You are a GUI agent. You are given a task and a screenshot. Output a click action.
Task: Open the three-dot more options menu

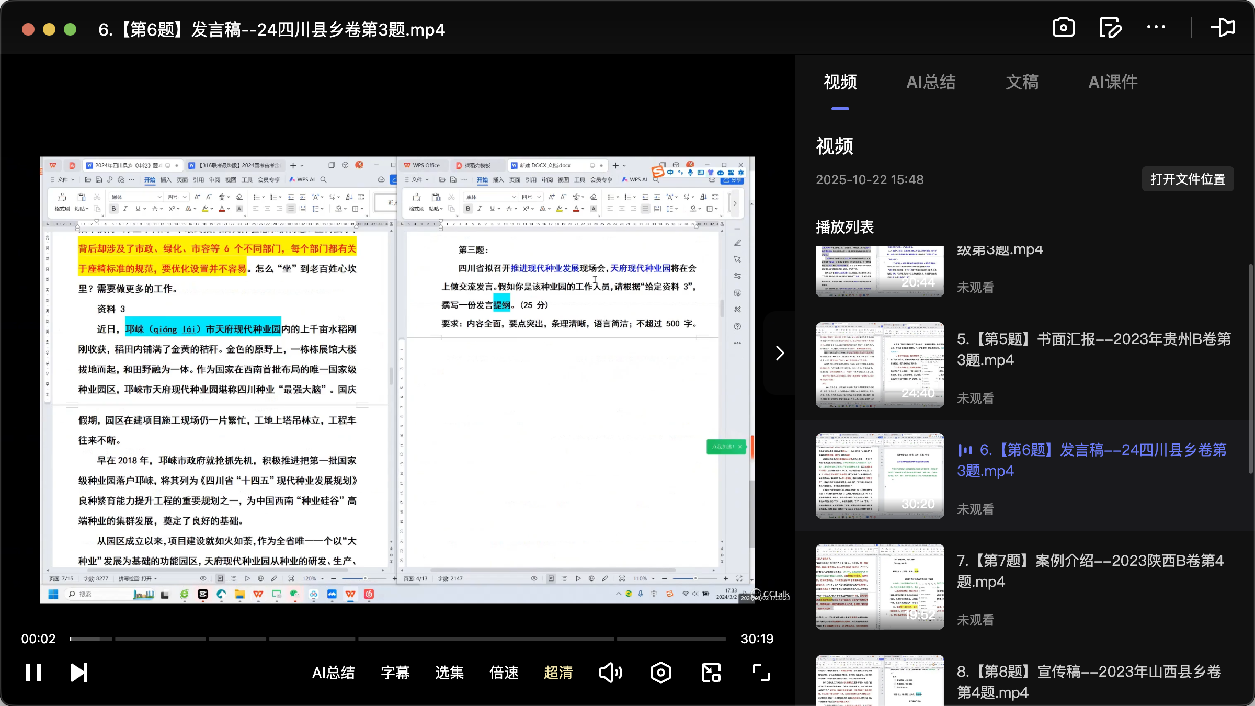click(1156, 27)
